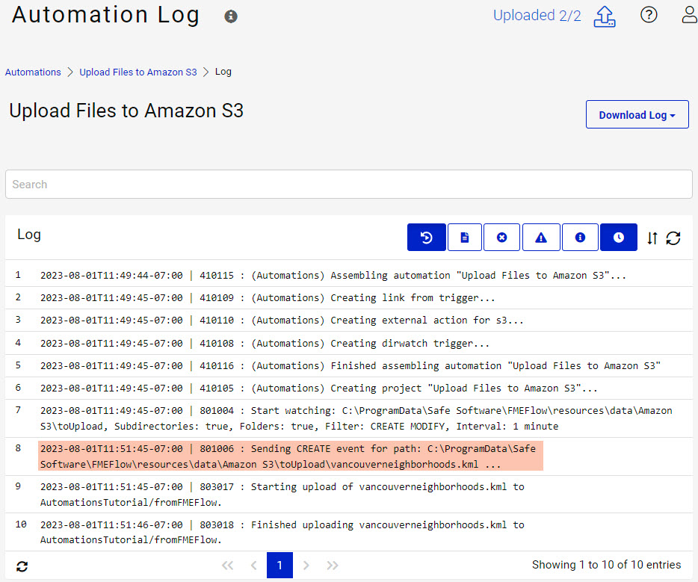Select log row 6 Creating project

[348, 388]
